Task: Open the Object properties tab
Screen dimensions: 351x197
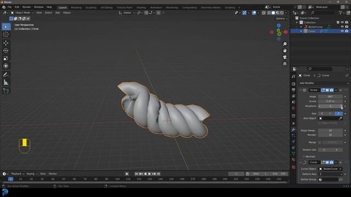Action: (293, 124)
